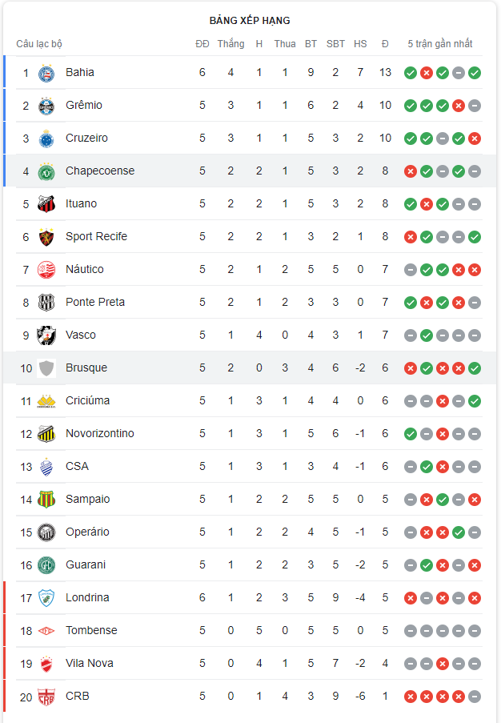Image resolution: width=501 pixels, height=723 pixels.
Task: Open the Náutico team page
Action: coord(84,270)
